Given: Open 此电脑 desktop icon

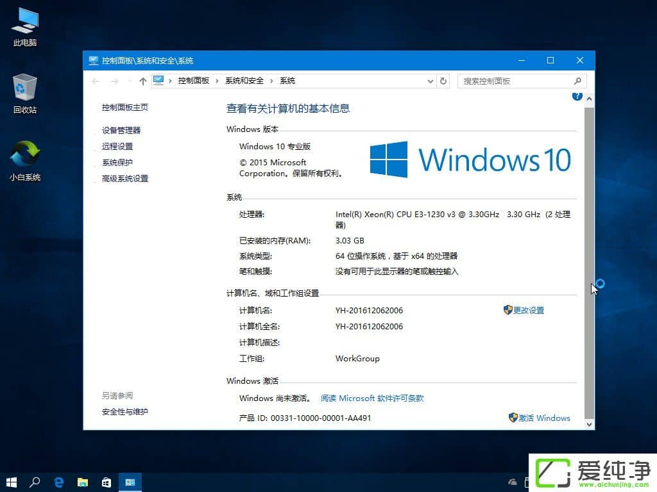Looking at the screenshot, I should [24, 22].
